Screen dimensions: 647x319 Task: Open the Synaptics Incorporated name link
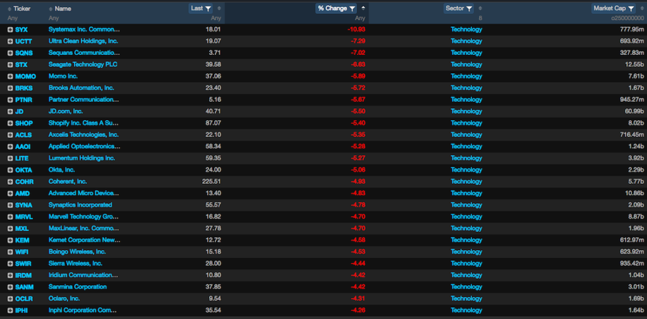(80, 205)
